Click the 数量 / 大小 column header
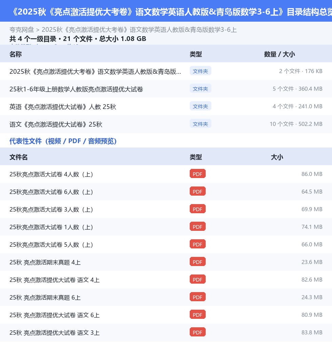 (279, 54)
